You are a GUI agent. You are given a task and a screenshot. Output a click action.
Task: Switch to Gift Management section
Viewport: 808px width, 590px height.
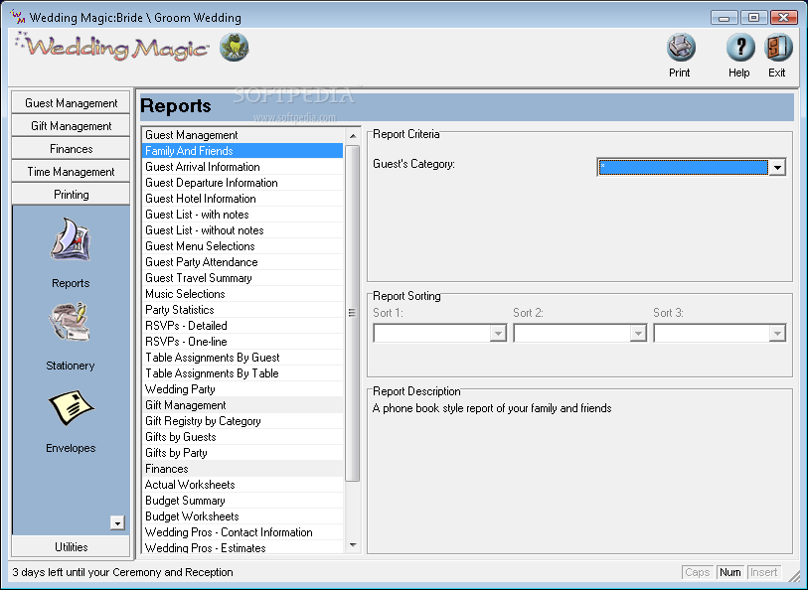[x=71, y=125]
